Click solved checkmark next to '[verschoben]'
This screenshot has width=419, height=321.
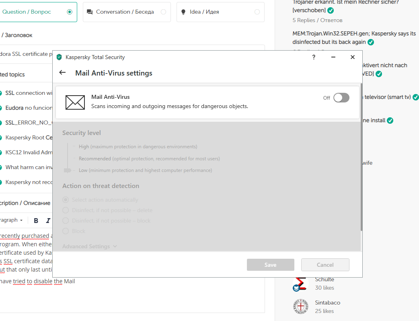point(331,10)
